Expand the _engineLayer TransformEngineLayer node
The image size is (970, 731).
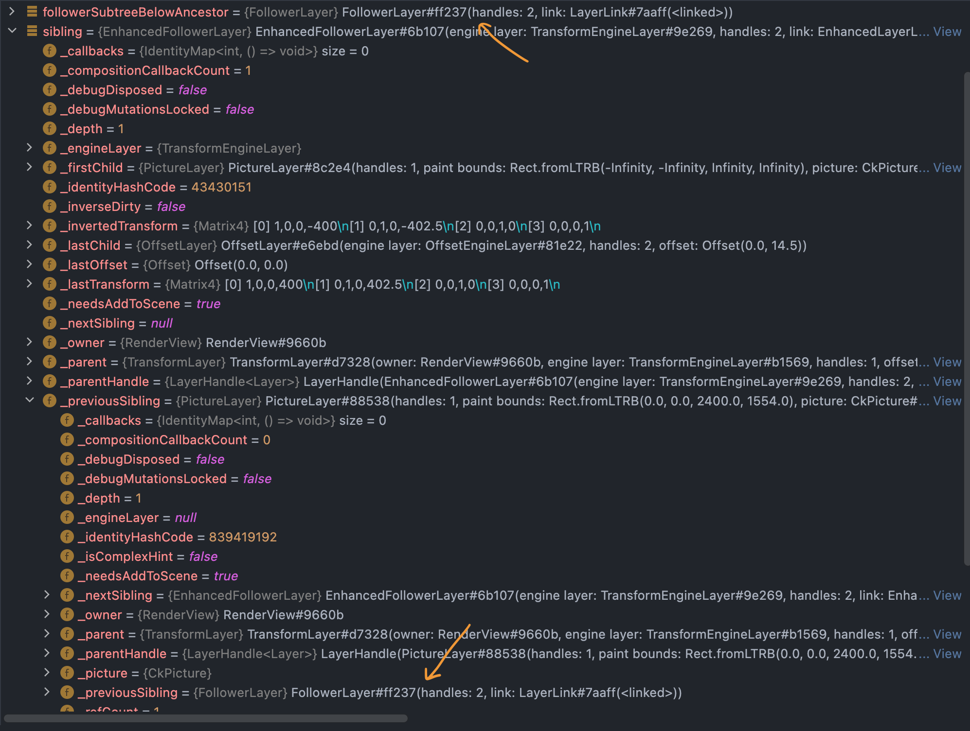pos(30,148)
